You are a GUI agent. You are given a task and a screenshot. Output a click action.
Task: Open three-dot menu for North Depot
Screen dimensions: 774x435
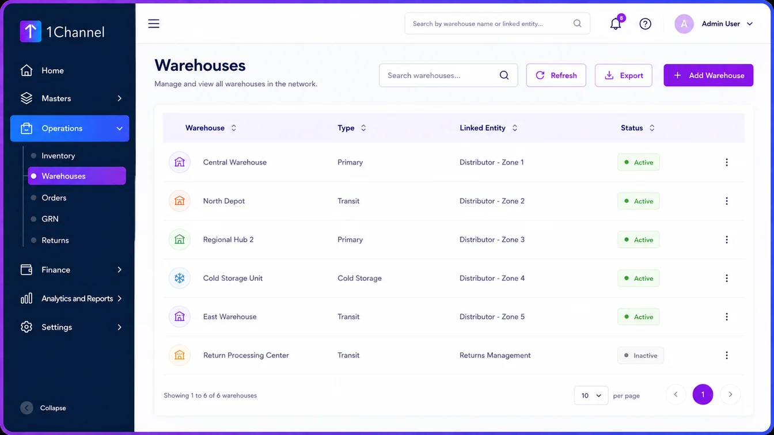727,201
